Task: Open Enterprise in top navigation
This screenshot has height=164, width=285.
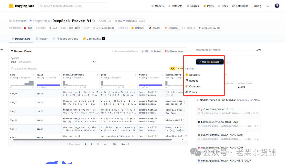Action: (240, 6)
